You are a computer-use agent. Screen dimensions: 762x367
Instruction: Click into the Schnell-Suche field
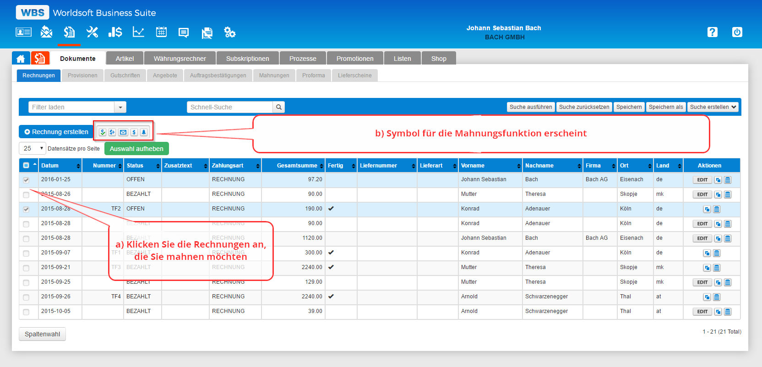click(230, 107)
